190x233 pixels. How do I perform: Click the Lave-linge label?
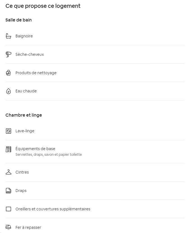(x=25, y=131)
